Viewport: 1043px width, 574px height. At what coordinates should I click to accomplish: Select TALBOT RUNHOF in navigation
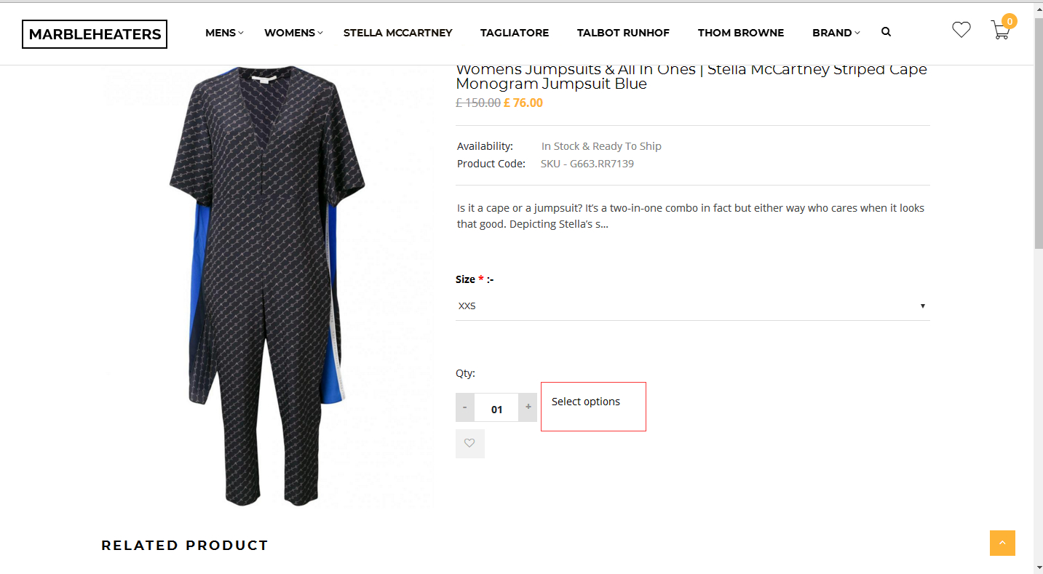click(x=623, y=33)
